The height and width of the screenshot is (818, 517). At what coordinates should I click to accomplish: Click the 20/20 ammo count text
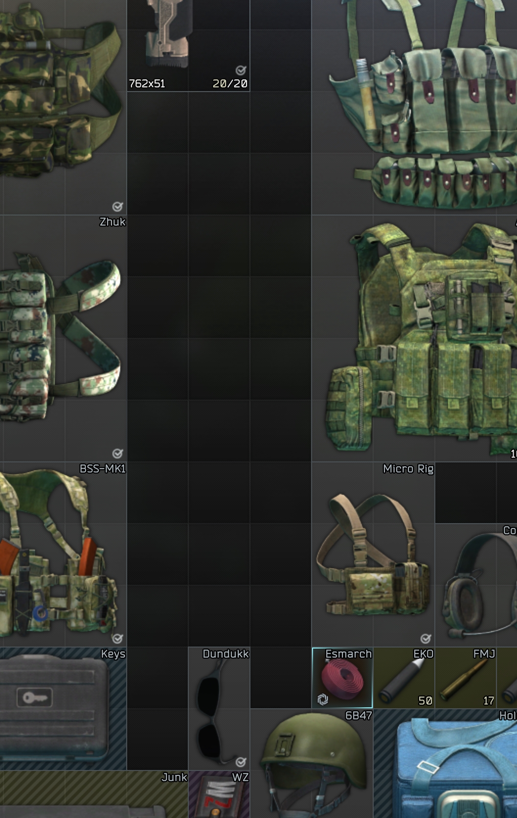coord(230,84)
